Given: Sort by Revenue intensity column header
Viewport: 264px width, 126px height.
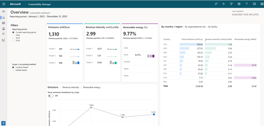Looking at the screenshot, I should pyautogui.click(x=218, y=39).
